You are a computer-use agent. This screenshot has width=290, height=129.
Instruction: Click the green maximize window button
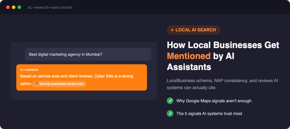19,7
